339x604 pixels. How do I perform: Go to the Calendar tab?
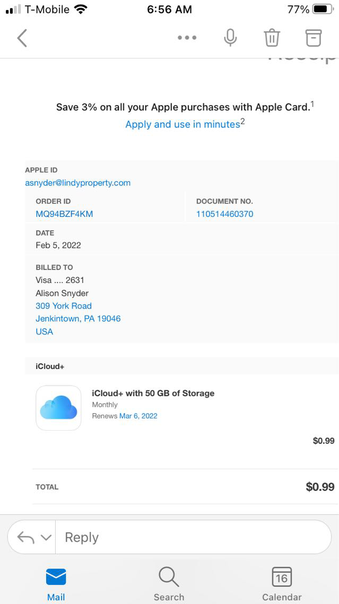(x=282, y=584)
